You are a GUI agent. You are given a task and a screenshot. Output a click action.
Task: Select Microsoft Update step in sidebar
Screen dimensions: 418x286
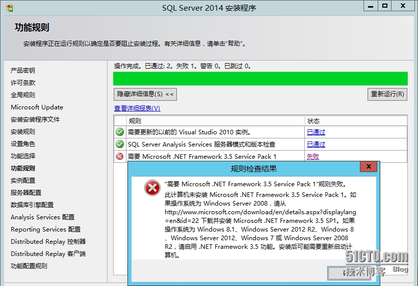pos(37,107)
